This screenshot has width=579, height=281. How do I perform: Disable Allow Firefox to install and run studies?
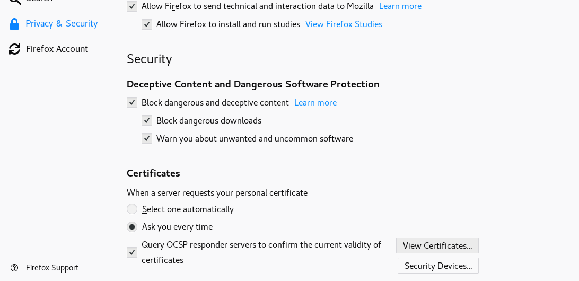point(146,24)
